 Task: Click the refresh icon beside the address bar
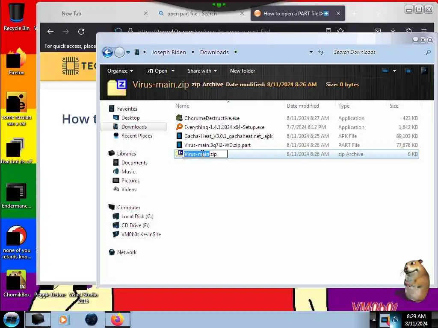321,52
